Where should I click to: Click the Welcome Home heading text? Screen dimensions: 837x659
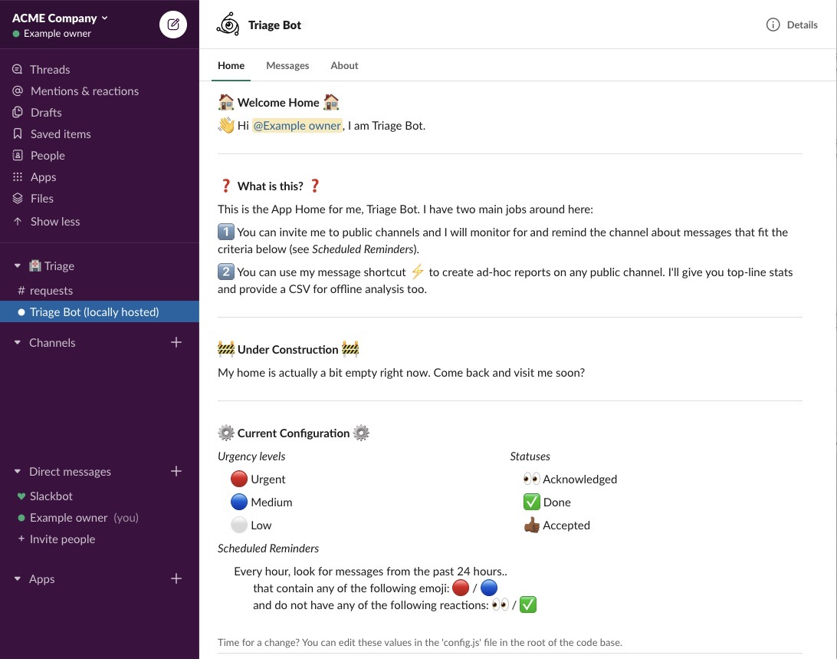pos(278,103)
